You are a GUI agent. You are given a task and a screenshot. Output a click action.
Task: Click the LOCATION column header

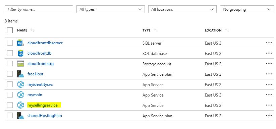(213, 30)
